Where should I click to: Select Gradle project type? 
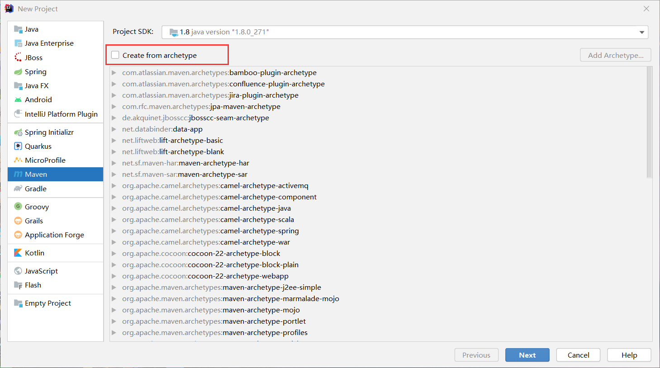click(56, 189)
